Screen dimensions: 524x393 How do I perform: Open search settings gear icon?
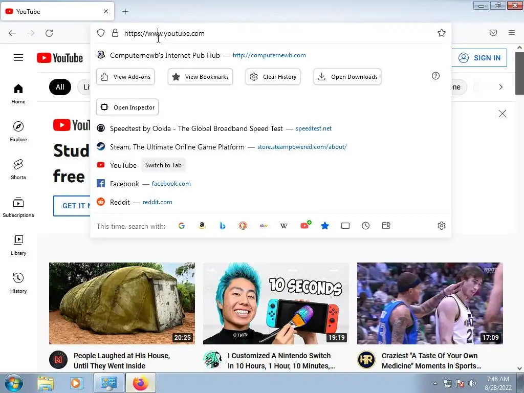point(442,226)
